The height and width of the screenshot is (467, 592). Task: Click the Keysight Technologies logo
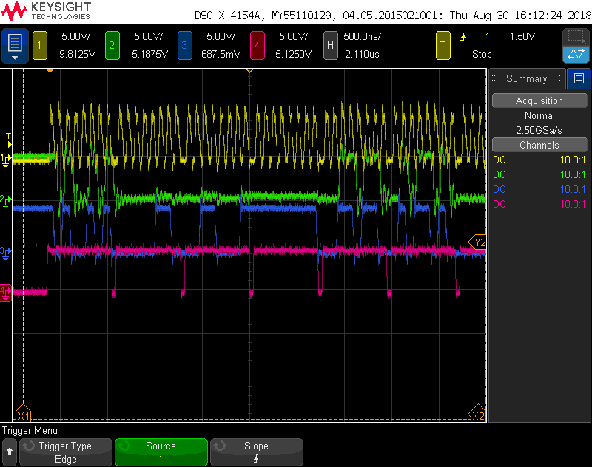(46, 11)
